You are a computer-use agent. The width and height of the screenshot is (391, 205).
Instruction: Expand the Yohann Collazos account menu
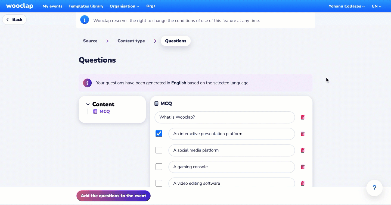click(346, 6)
